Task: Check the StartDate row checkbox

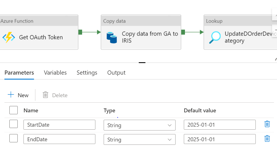Action: click(14, 124)
